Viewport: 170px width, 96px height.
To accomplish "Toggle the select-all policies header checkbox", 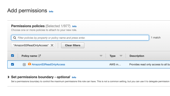I will (12, 56).
